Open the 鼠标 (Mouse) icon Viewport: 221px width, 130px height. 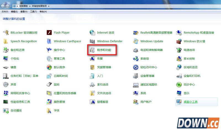tap(49, 84)
